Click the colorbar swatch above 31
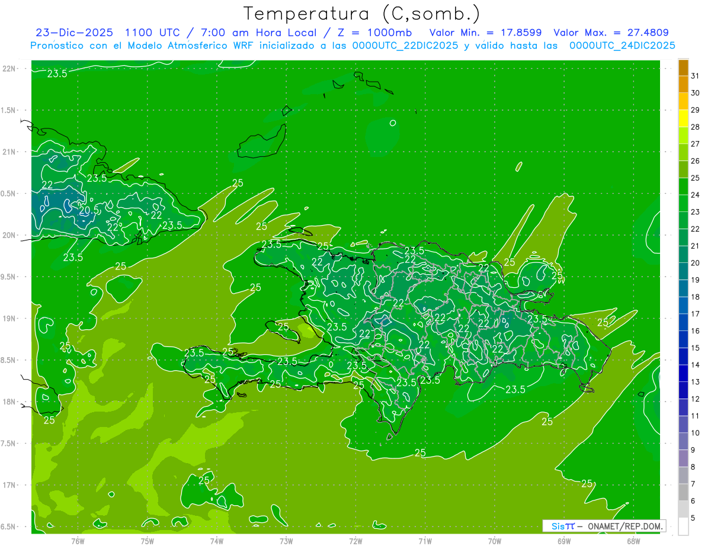Screen dimensions: 711x549 coord(683,68)
